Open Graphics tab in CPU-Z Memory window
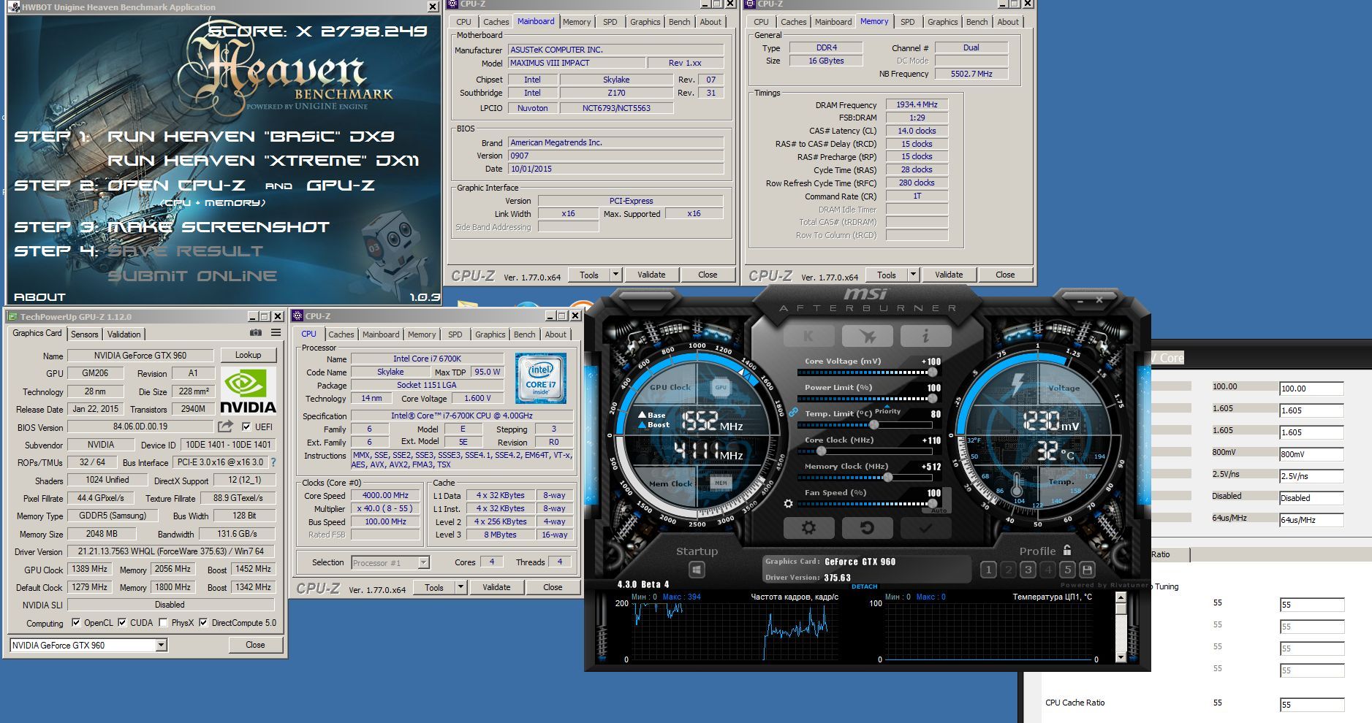Screen dimensions: 1372x723 [942, 22]
